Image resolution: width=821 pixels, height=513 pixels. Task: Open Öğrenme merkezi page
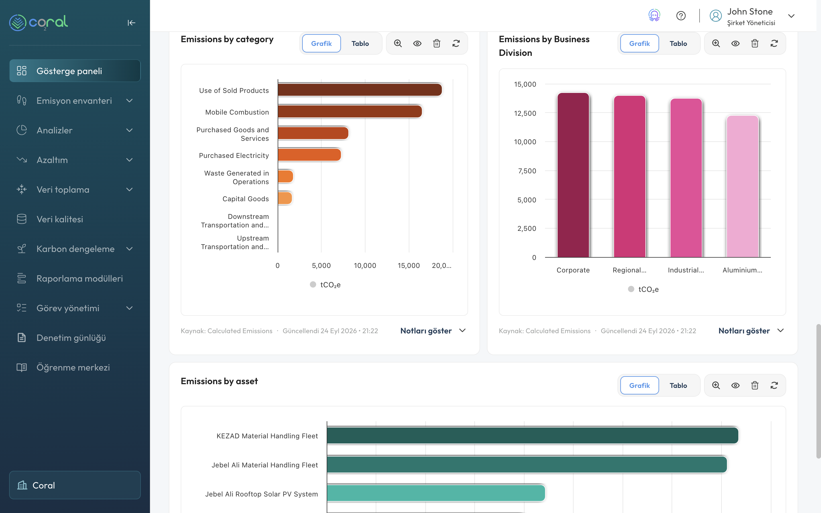(x=75, y=367)
